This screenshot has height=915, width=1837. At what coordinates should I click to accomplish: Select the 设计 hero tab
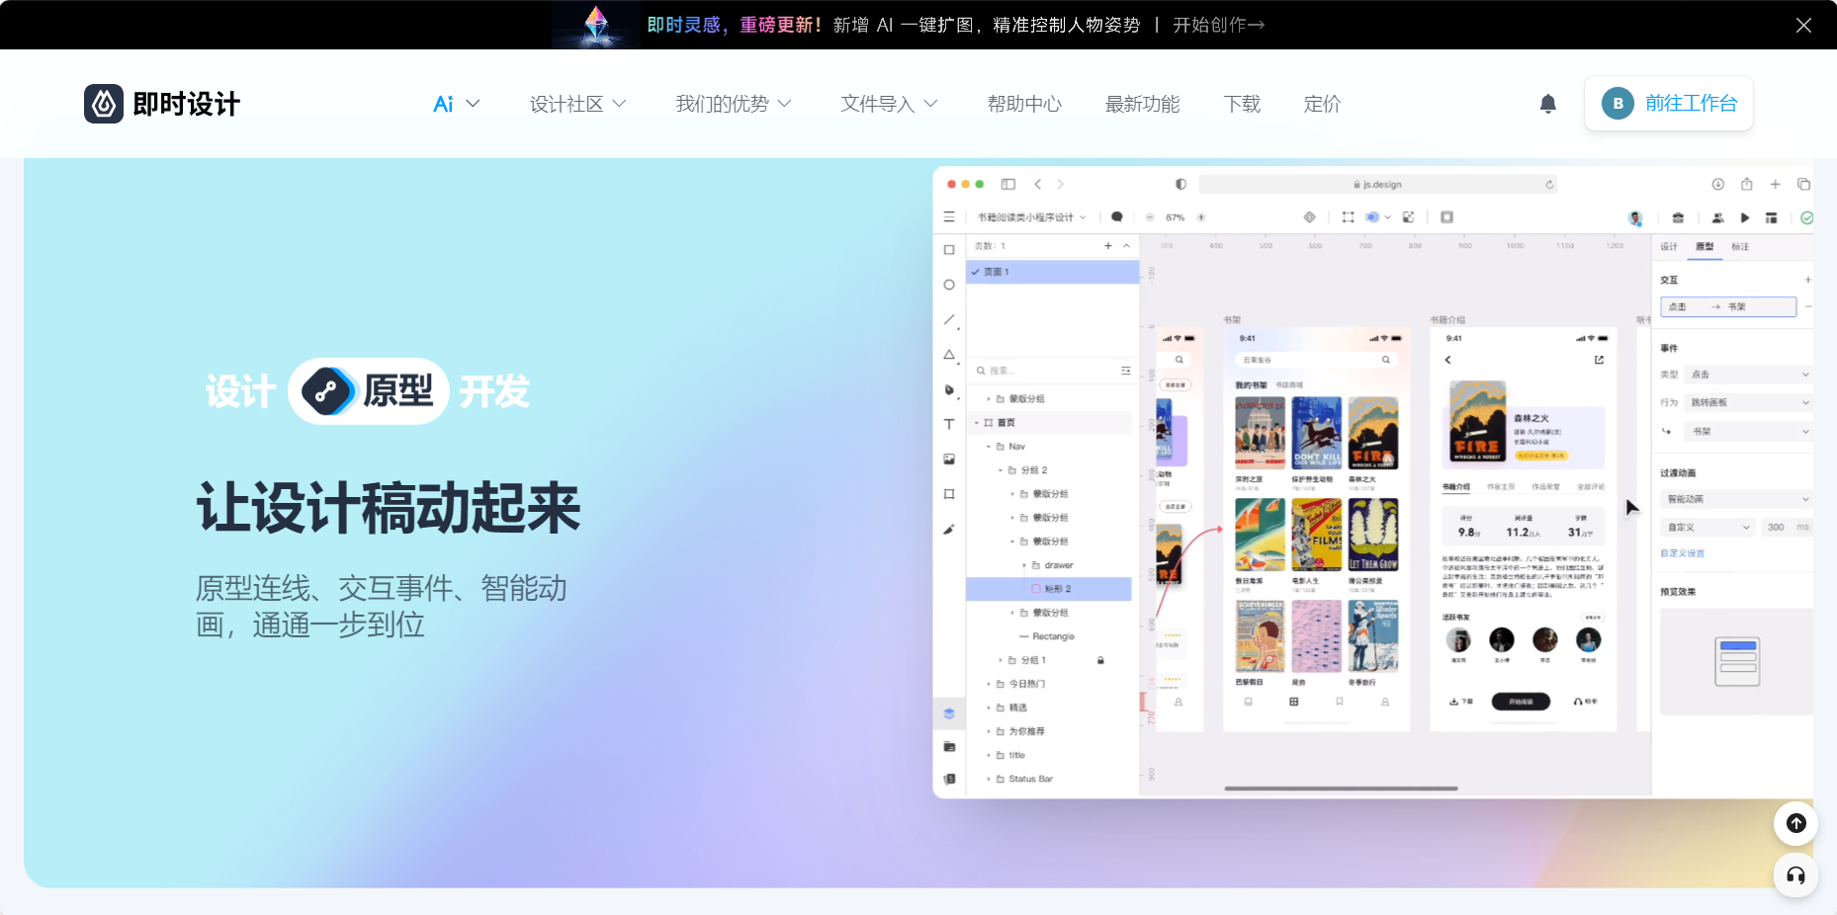click(x=240, y=391)
